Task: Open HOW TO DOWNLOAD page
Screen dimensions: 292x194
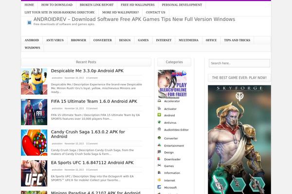Action: tap(57, 5)
